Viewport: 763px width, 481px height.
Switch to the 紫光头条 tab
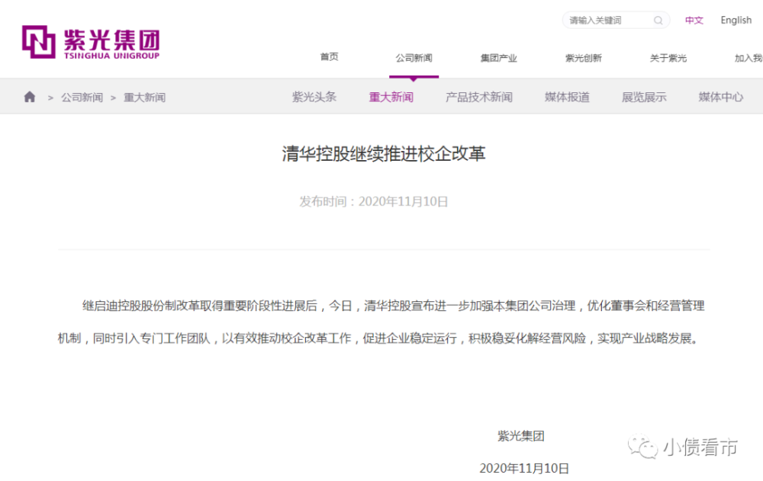314,97
